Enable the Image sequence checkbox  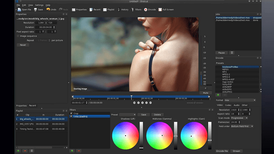coord(18,36)
